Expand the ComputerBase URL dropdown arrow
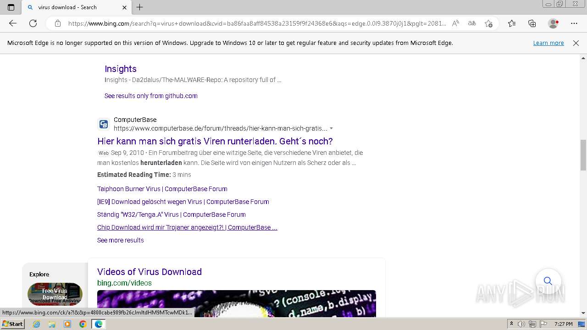This screenshot has height=330, width=587. pos(331,129)
